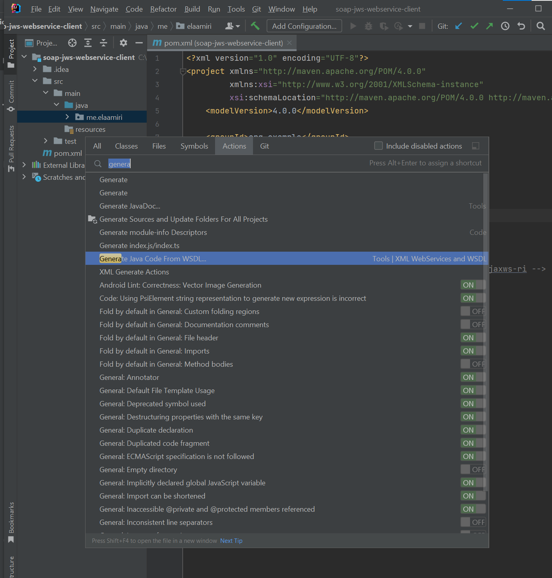The width and height of the screenshot is (552, 578).
Task: Open Pull Requests sidebar tool window
Action: 11,149
